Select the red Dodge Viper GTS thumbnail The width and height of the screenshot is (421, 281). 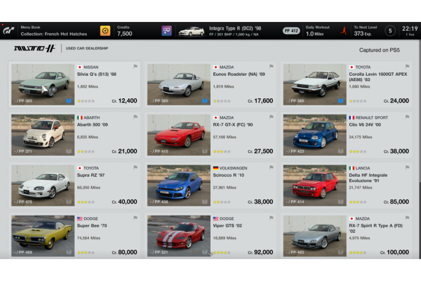pyautogui.click(x=179, y=236)
